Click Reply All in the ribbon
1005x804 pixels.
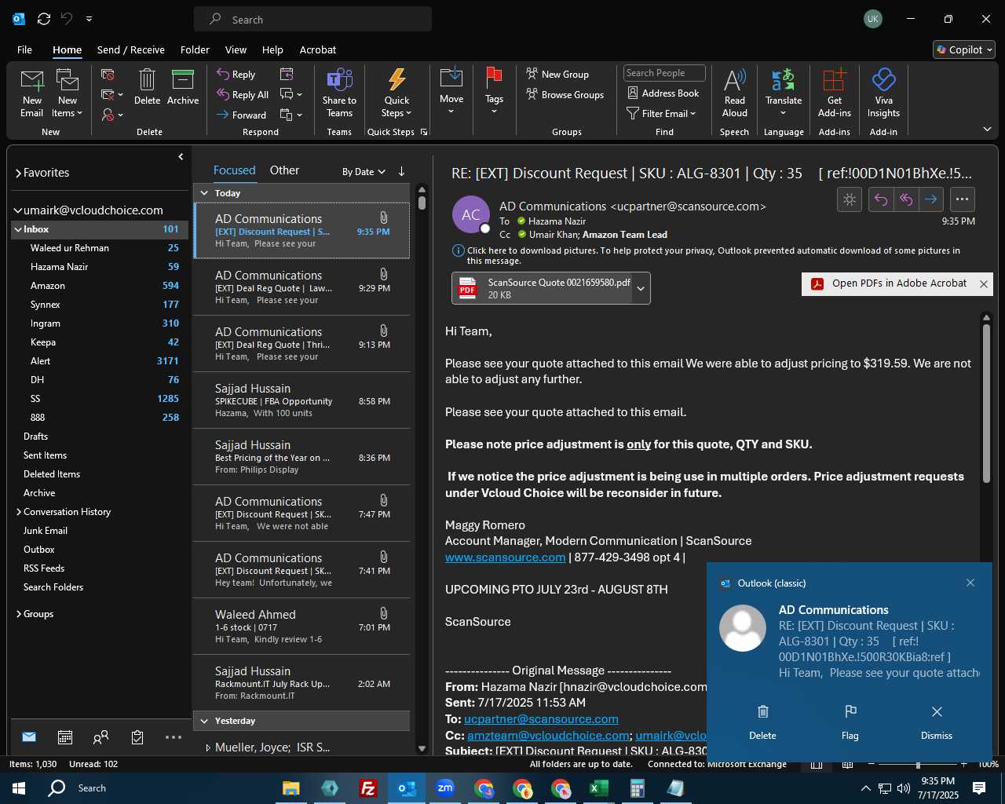(x=243, y=95)
